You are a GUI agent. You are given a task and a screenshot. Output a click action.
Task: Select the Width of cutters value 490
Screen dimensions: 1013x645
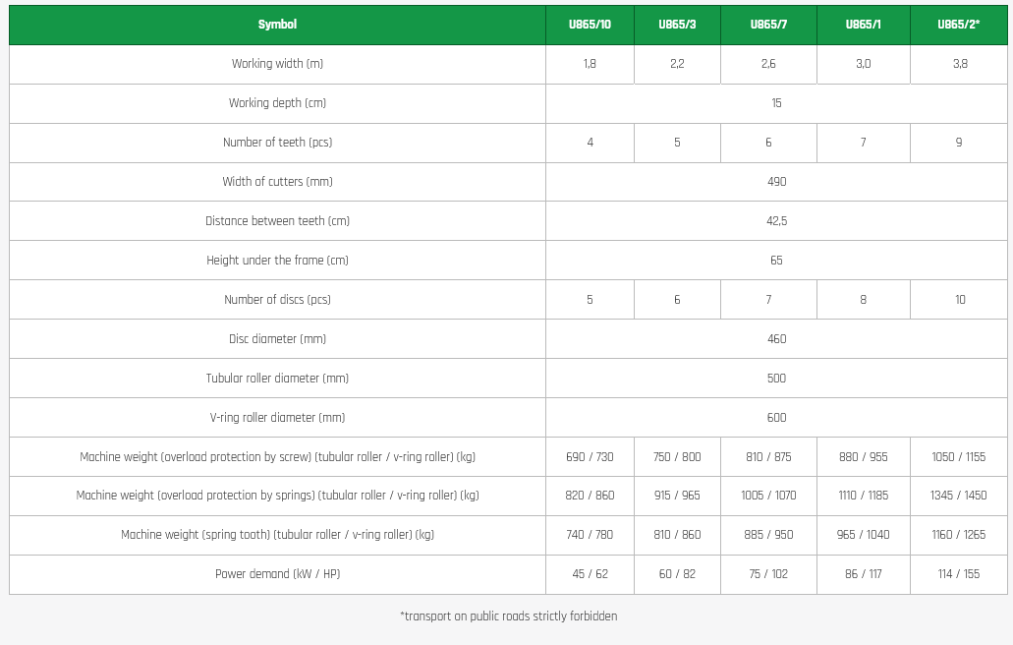pyautogui.click(x=776, y=182)
